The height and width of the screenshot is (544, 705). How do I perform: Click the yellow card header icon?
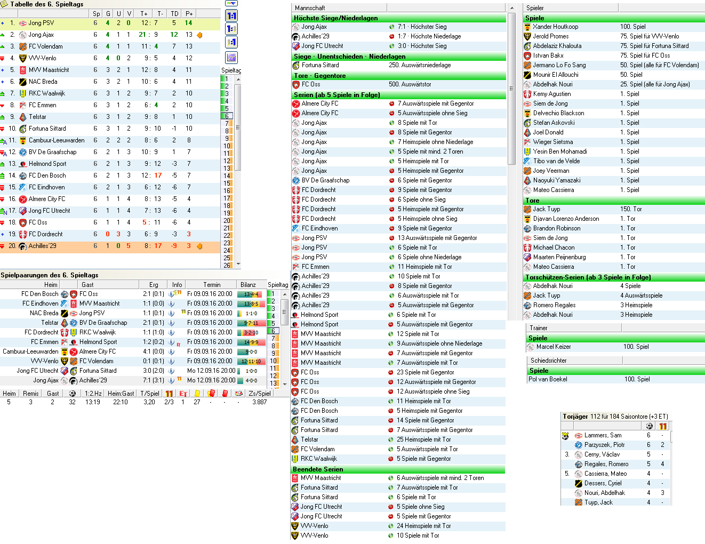coord(197,394)
